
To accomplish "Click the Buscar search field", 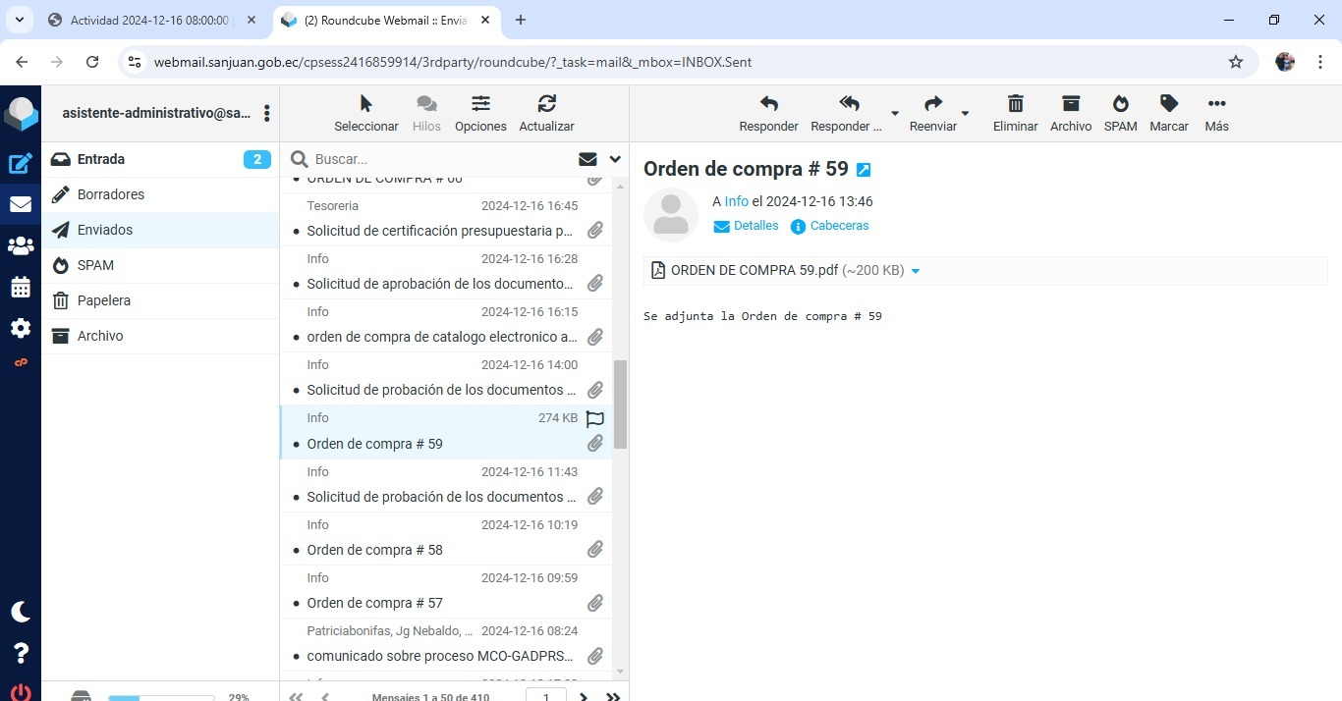I will [x=442, y=159].
